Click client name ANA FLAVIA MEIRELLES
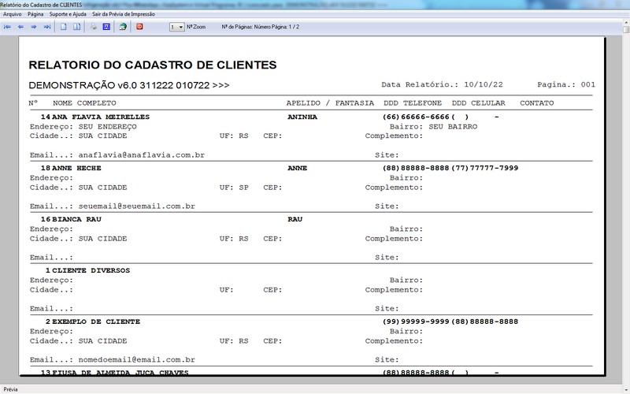Screen dimensions: 630x394 click(101, 117)
